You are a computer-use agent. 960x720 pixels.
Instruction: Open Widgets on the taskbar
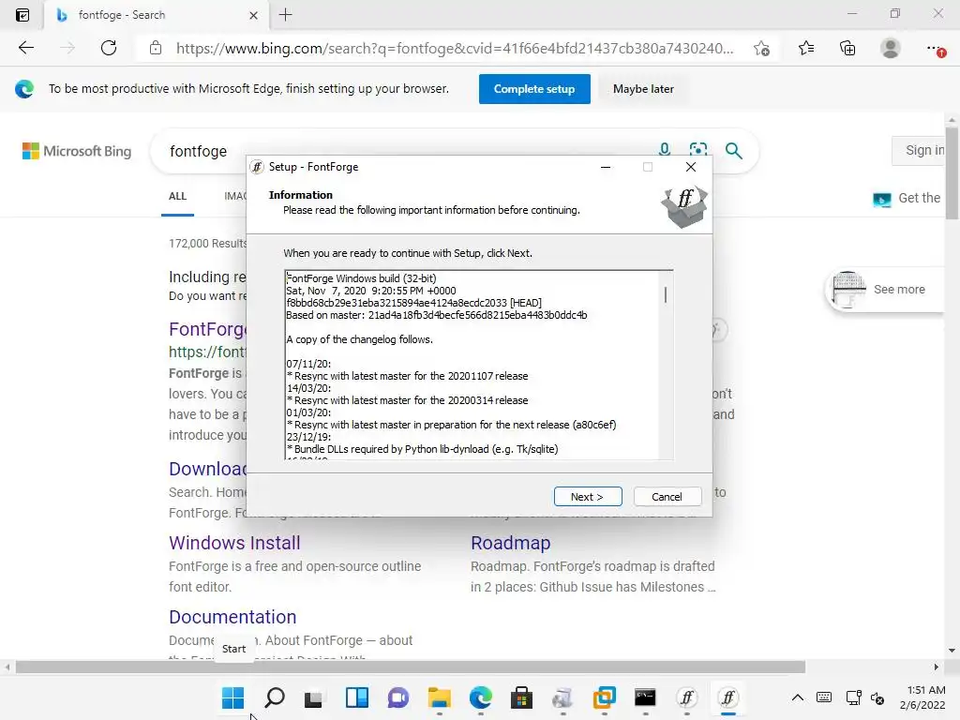[x=357, y=697]
